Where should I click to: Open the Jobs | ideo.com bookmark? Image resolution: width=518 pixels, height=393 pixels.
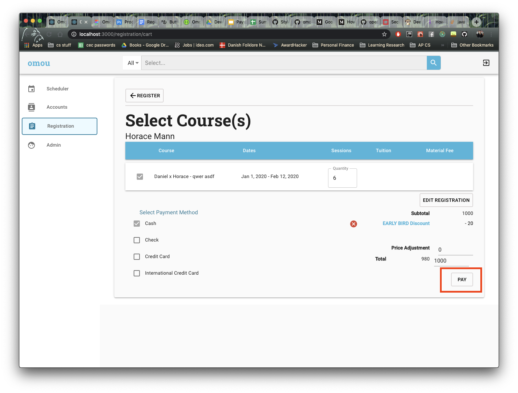pyautogui.click(x=194, y=45)
